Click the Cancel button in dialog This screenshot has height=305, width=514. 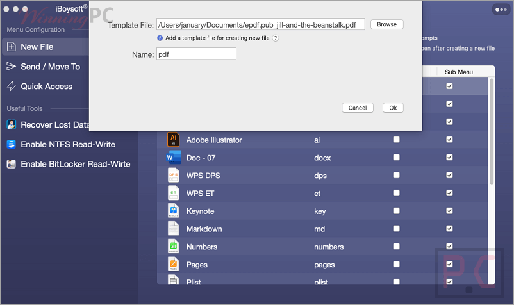click(358, 108)
